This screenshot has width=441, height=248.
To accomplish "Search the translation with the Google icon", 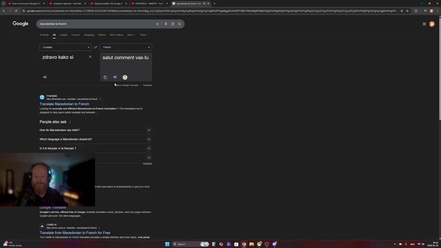I will 125,77.
